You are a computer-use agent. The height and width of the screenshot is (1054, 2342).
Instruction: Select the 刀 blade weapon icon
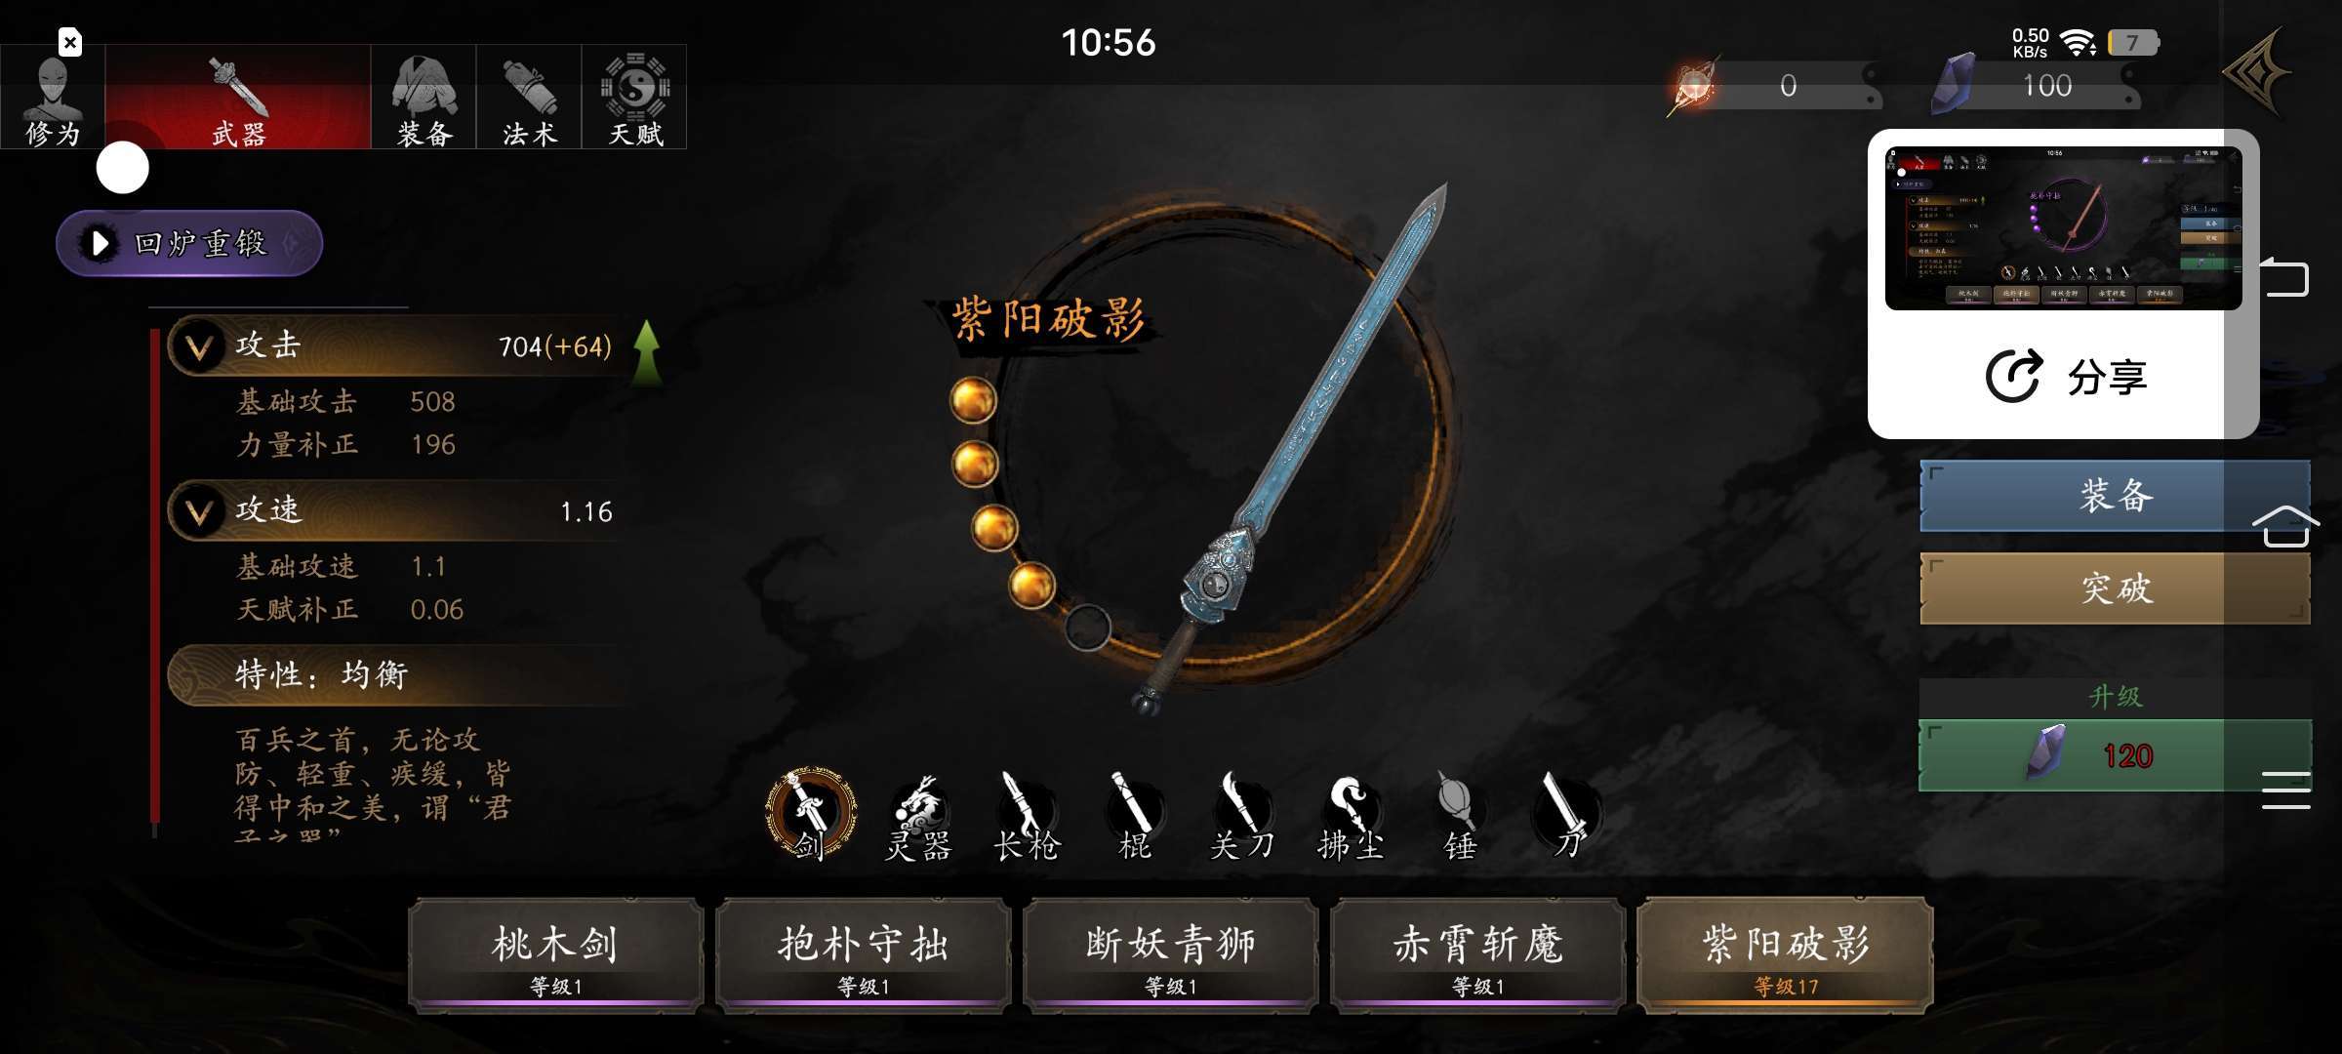1567,818
